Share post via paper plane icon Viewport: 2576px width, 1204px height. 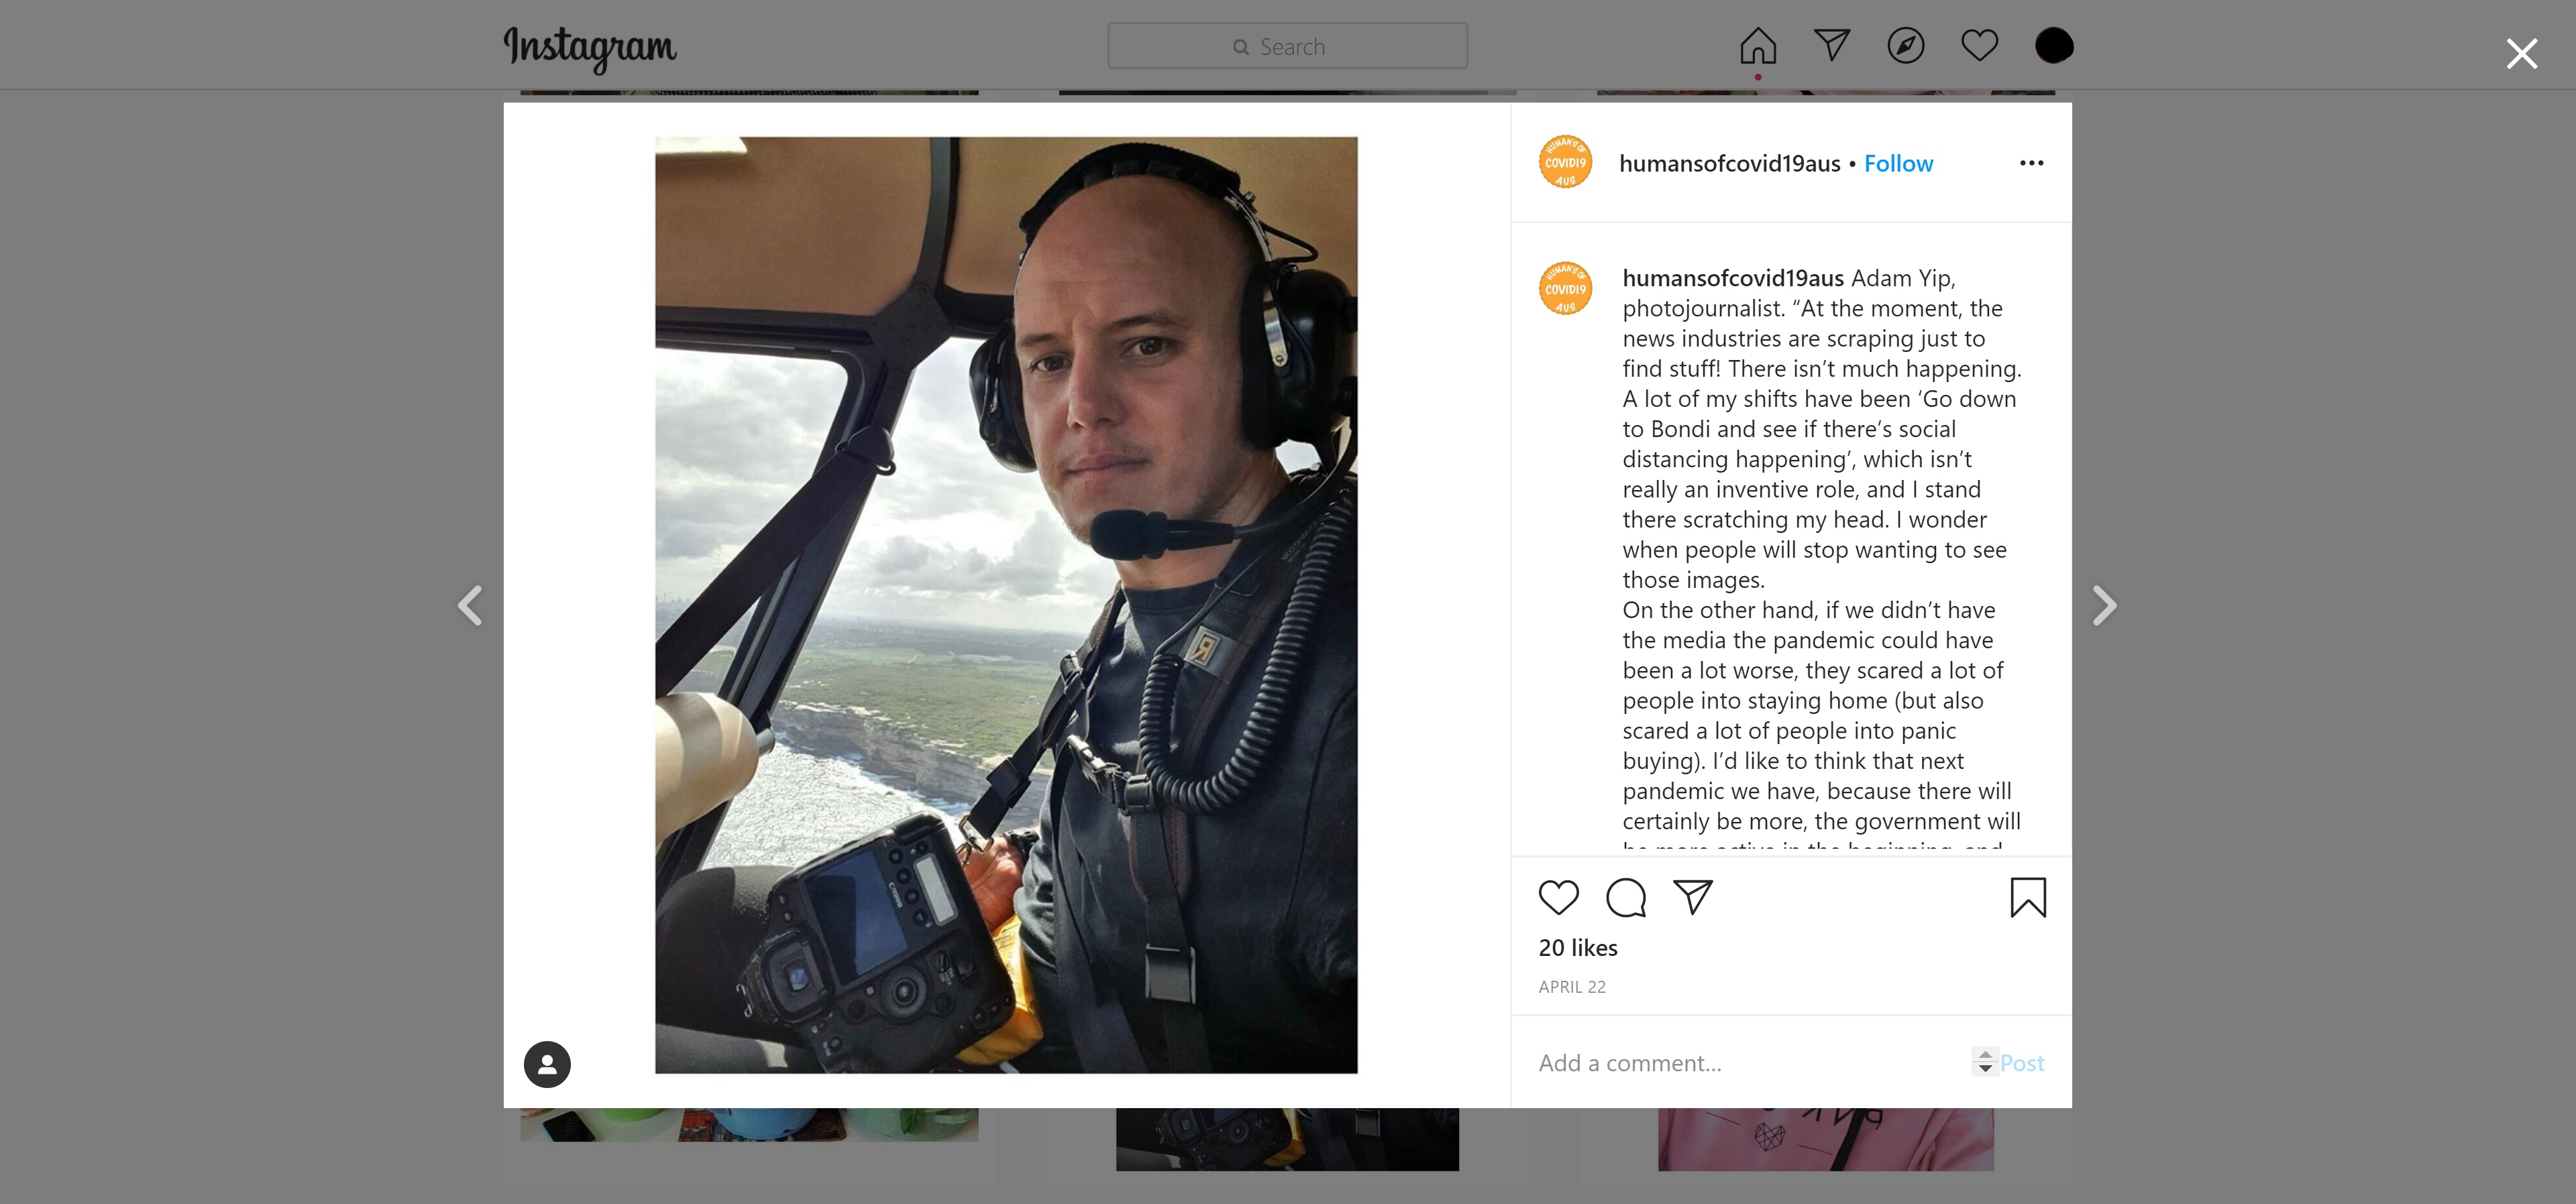tap(1693, 897)
